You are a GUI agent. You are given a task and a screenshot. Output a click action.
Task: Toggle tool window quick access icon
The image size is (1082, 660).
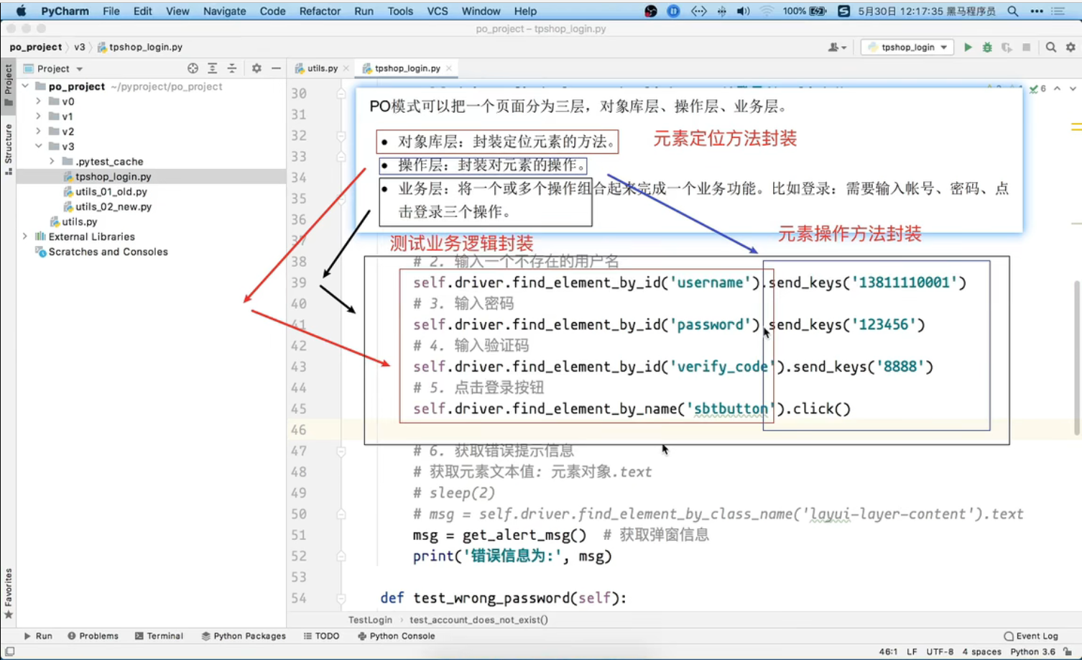tap(9, 651)
